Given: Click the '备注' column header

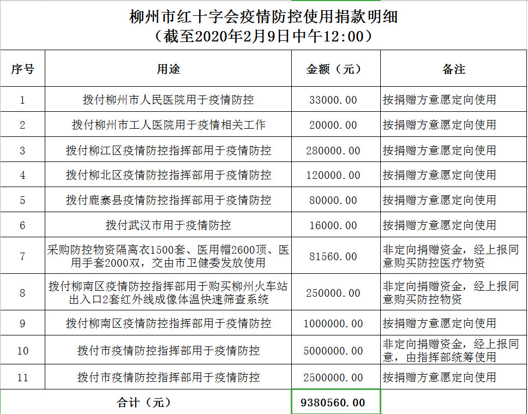Looking at the screenshot, I should pos(454,69).
